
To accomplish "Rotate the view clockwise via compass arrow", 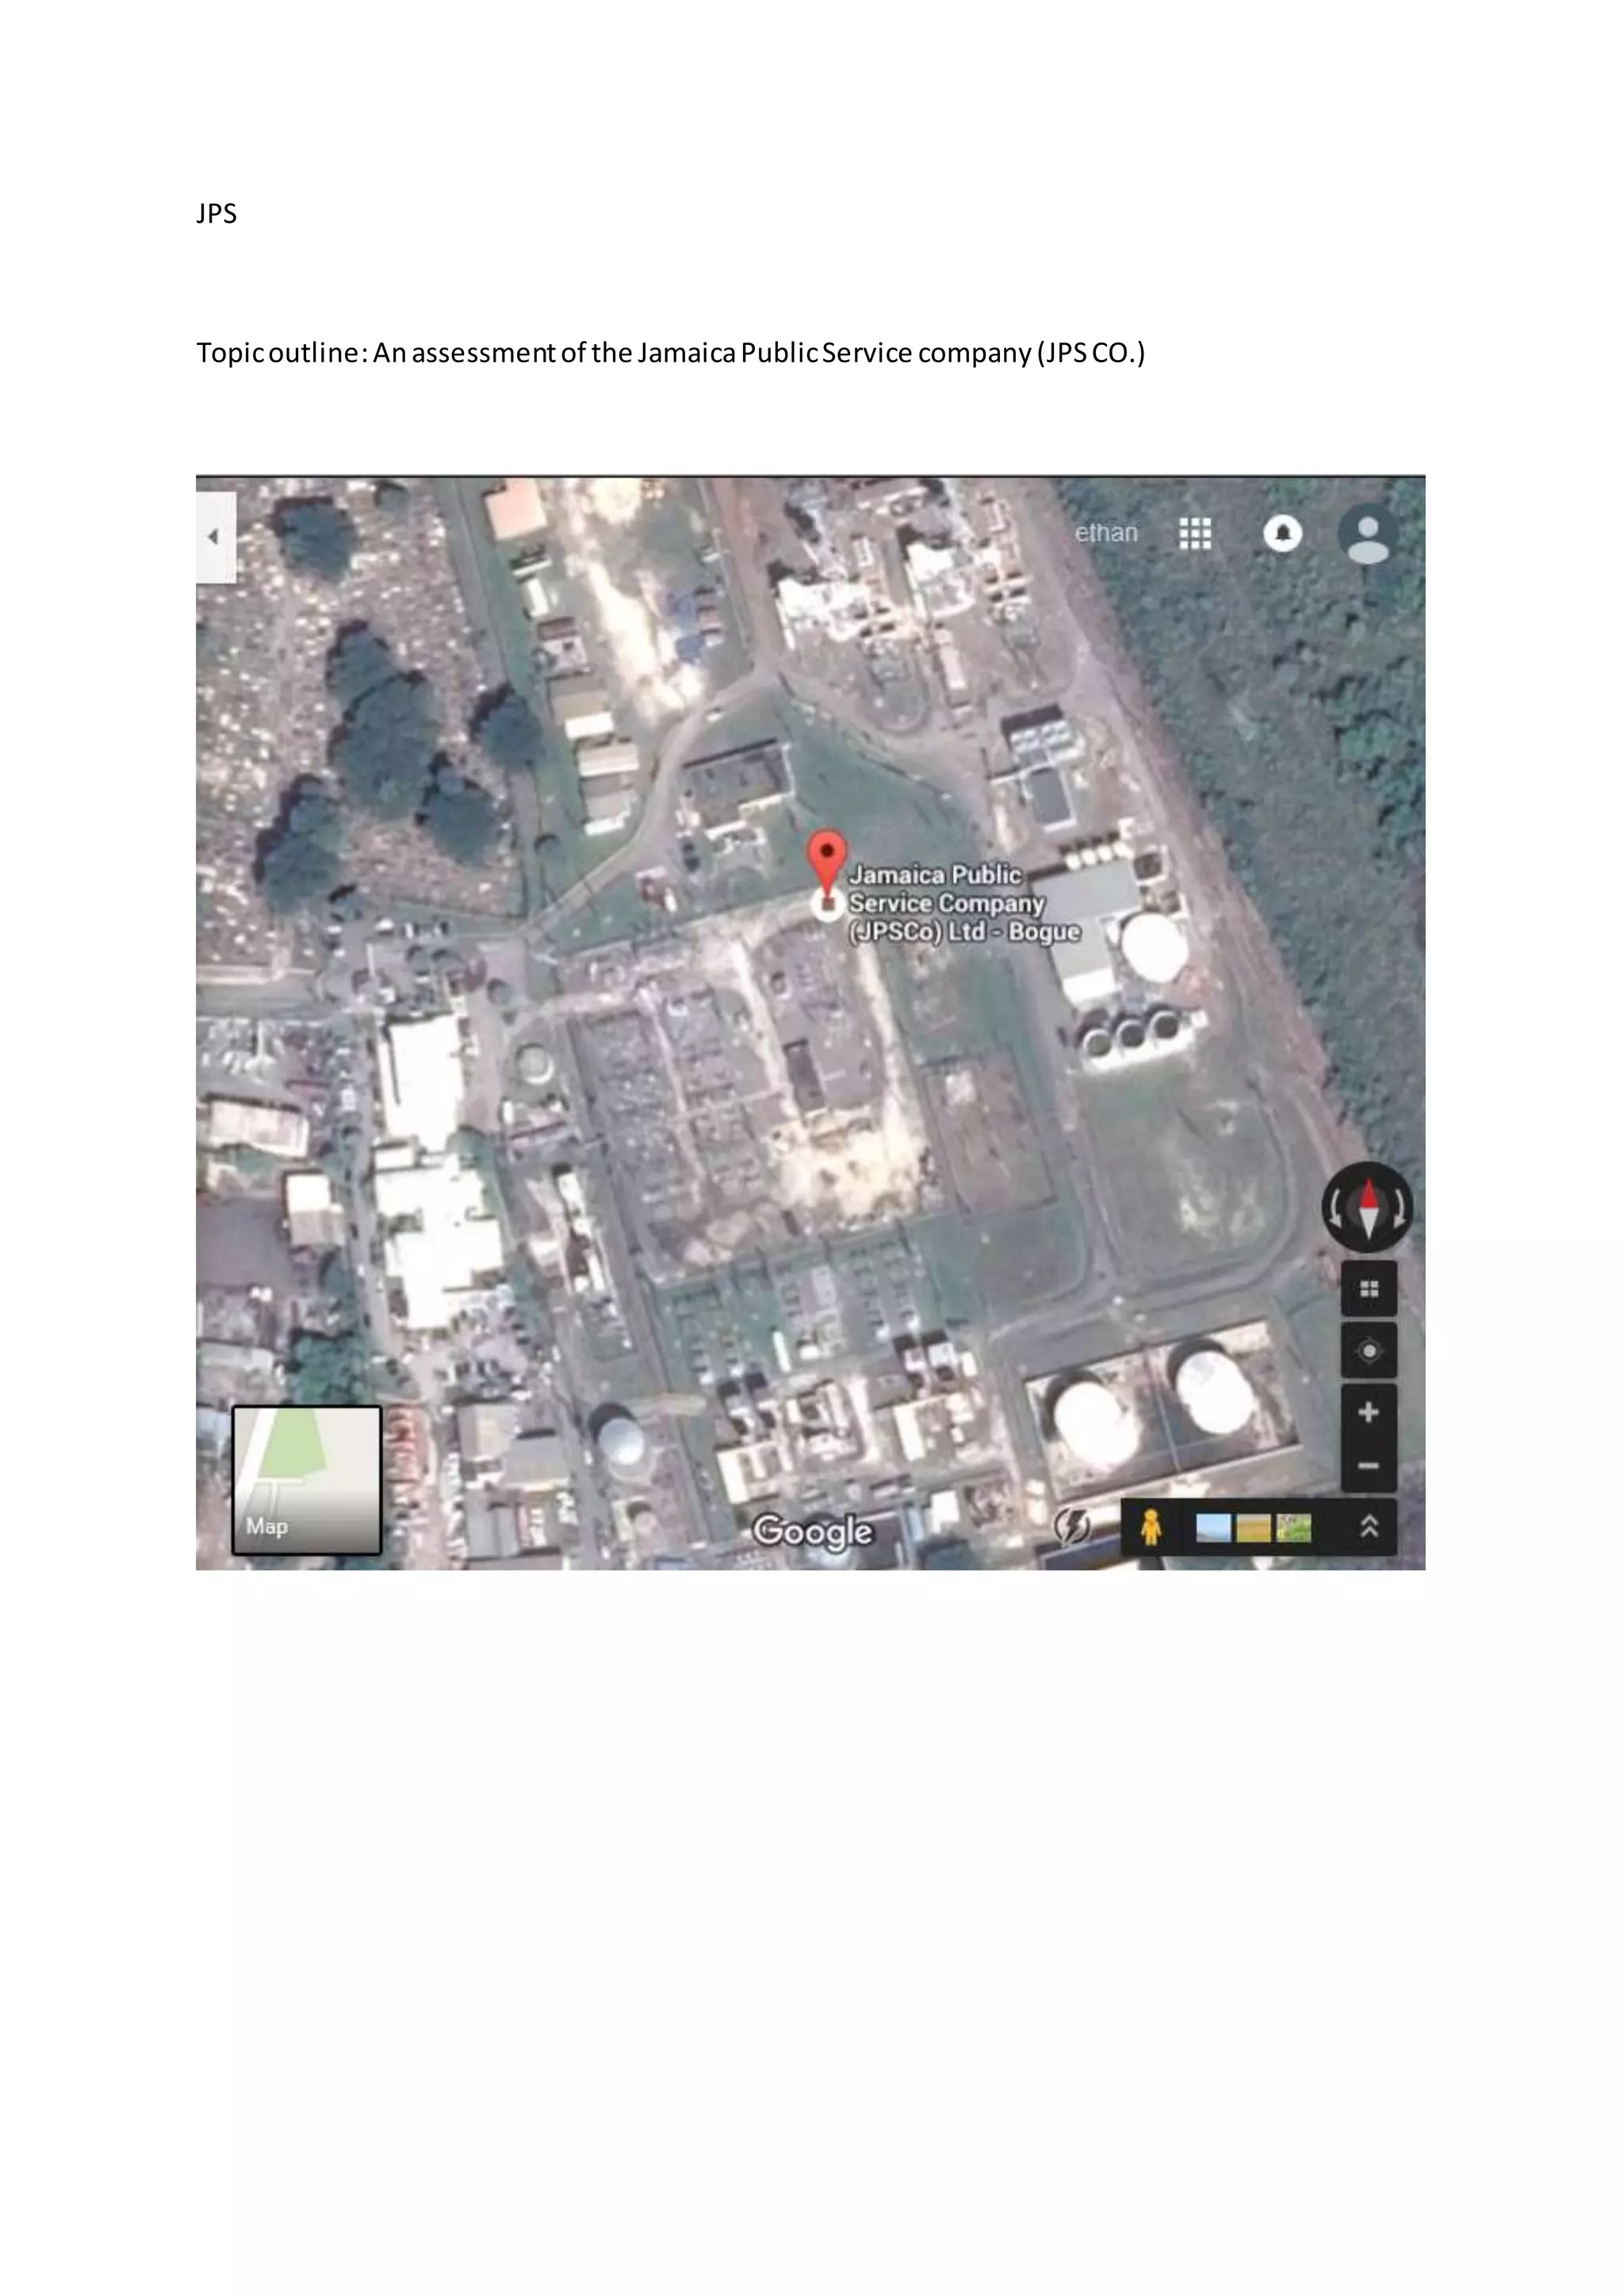I will coord(1400,1210).
